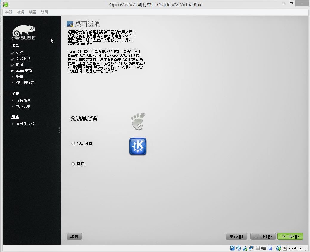
Task: Select the 其它 radio option
Action: click(x=73, y=164)
